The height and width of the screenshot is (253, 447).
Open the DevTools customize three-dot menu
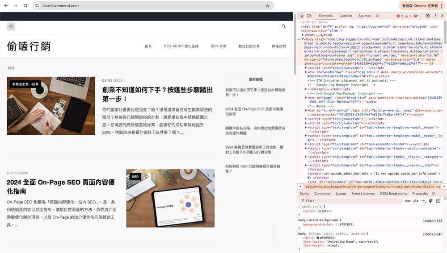435,16
